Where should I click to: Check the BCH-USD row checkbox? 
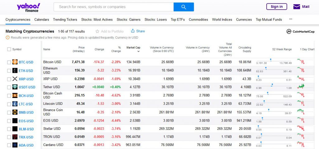[x=9, y=96]
